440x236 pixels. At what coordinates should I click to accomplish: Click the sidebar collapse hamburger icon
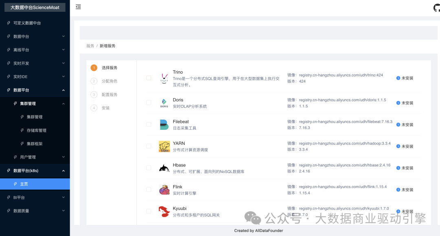click(78, 7)
